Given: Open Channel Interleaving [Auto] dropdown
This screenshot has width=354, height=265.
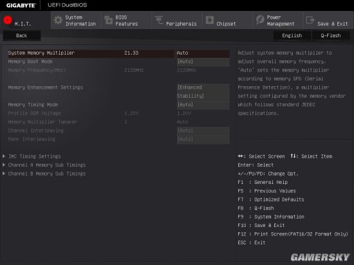Looking at the screenshot, I should click(203, 131).
